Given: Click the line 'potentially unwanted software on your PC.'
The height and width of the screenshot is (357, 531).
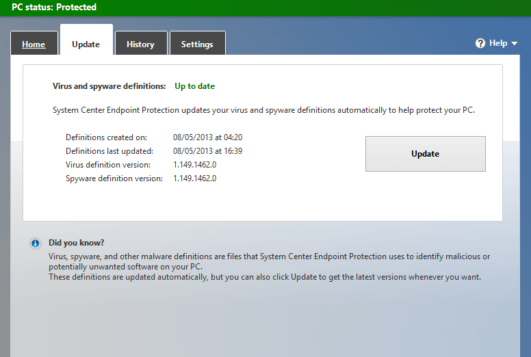Looking at the screenshot, I should pyautogui.click(x=126, y=267).
